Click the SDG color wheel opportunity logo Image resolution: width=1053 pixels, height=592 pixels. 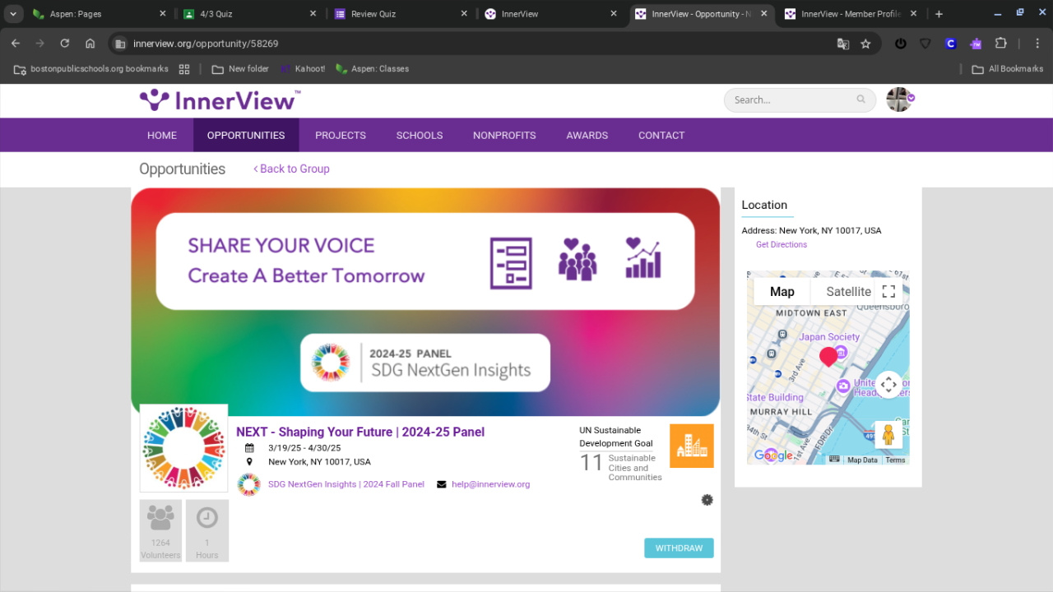click(183, 448)
